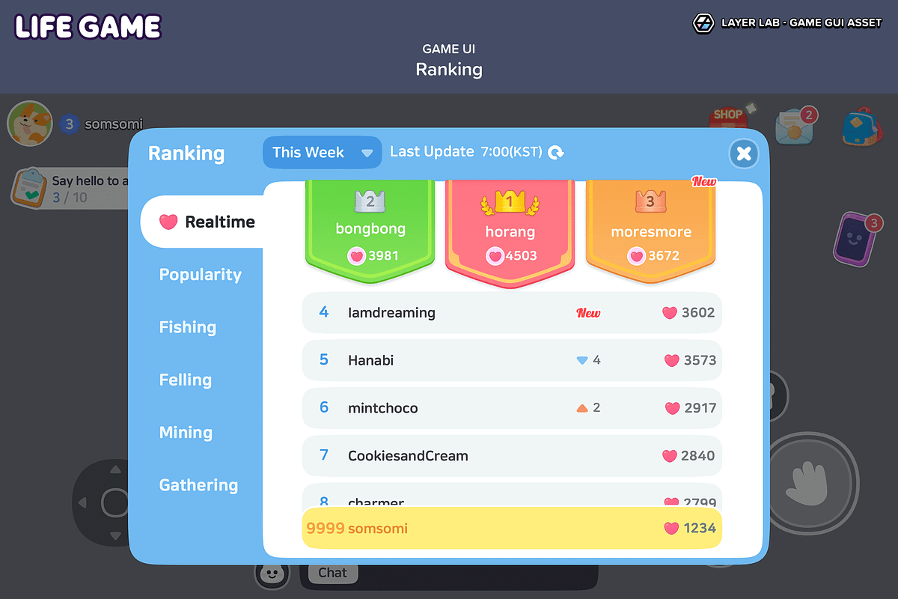This screenshot has height=599, width=898.
Task: Open mailbox with 2 notifications
Action: (793, 127)
